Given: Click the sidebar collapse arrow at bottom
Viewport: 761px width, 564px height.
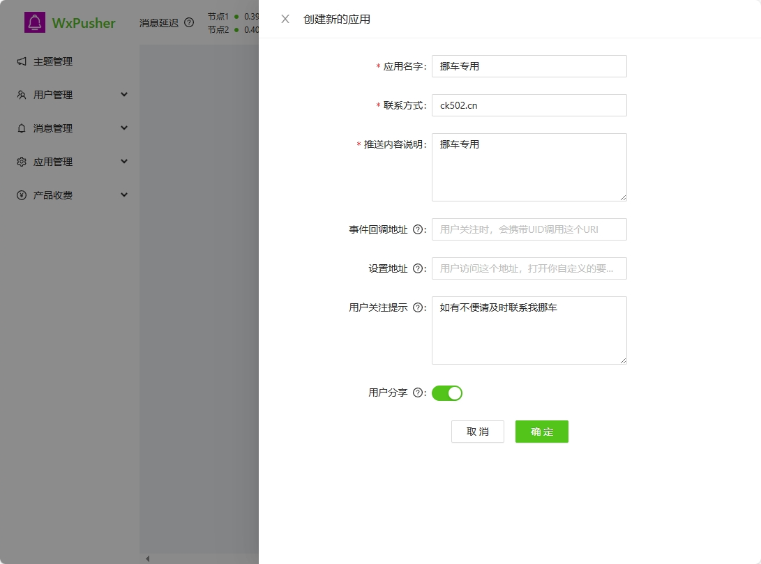Looking at the screenshot, I should tap(148, 558).
